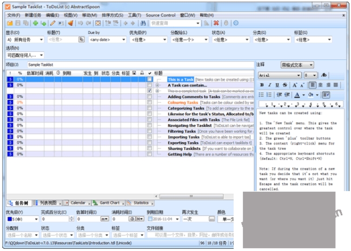Expand the 'A Task can contain...' tree node

pyautogui.click(x=157, y=85)
